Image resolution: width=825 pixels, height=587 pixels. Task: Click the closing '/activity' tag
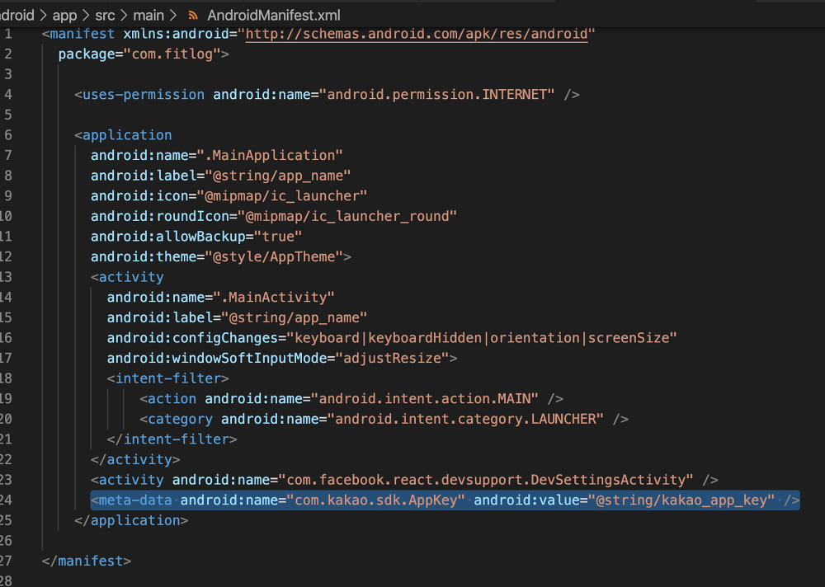click(135, 460)
